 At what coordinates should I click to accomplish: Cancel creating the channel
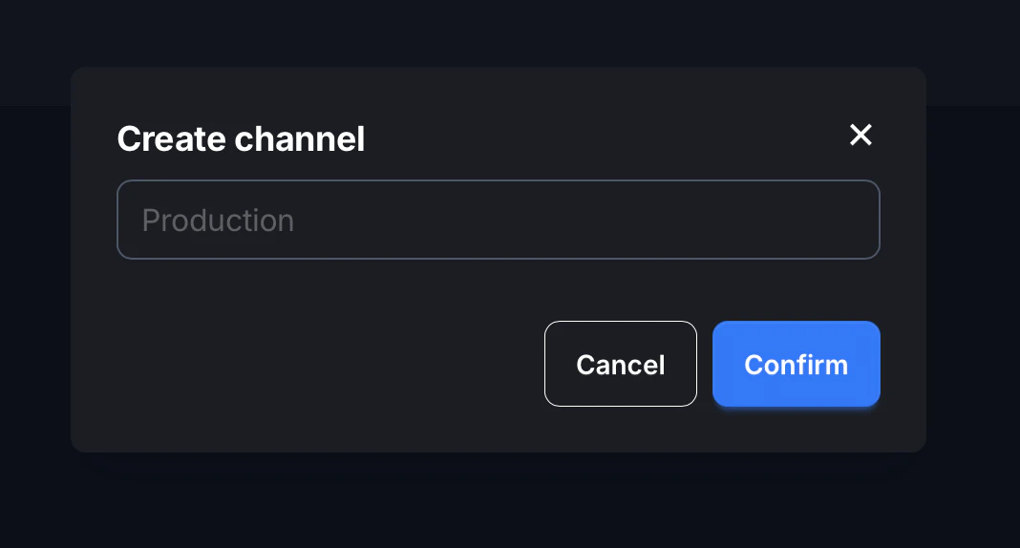[621, 364]
